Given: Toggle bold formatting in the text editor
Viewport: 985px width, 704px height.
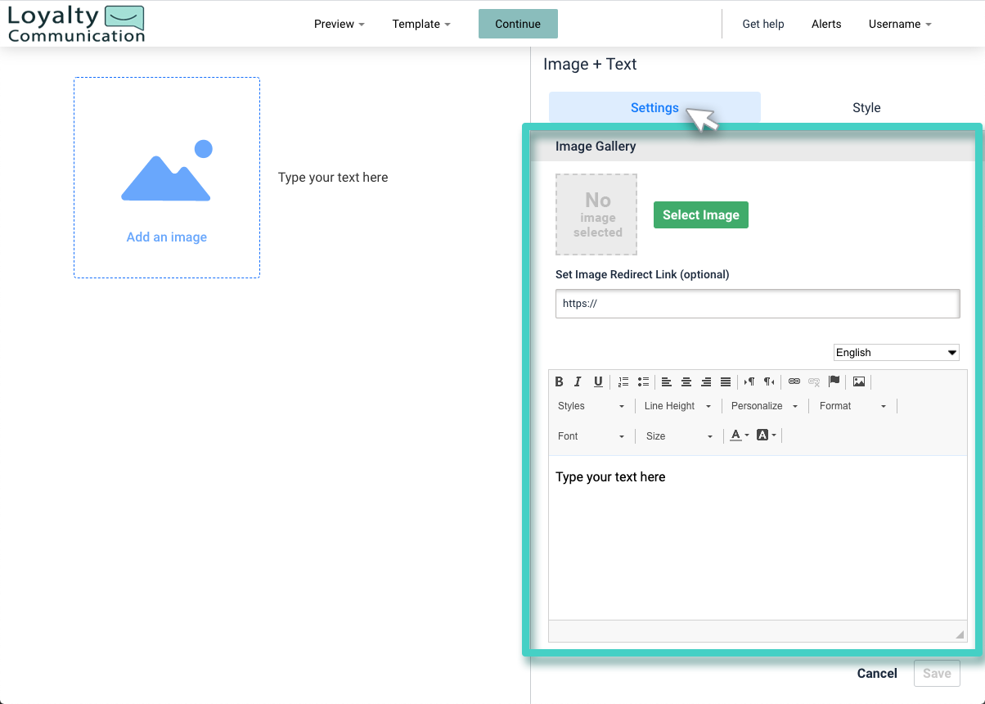Looking at the screenshot, I should click(x=559, y=381).
